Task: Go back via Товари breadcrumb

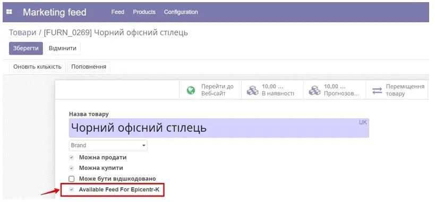Action: point(22,32)
